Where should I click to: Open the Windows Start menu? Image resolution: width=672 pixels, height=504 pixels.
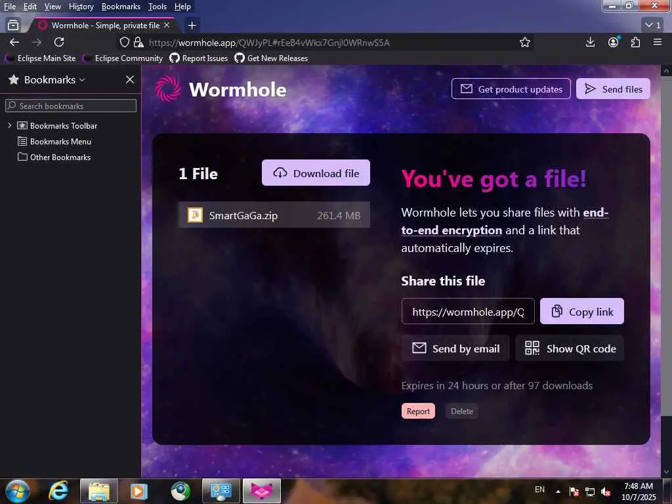pyautogui.click(x=18, y=491)
